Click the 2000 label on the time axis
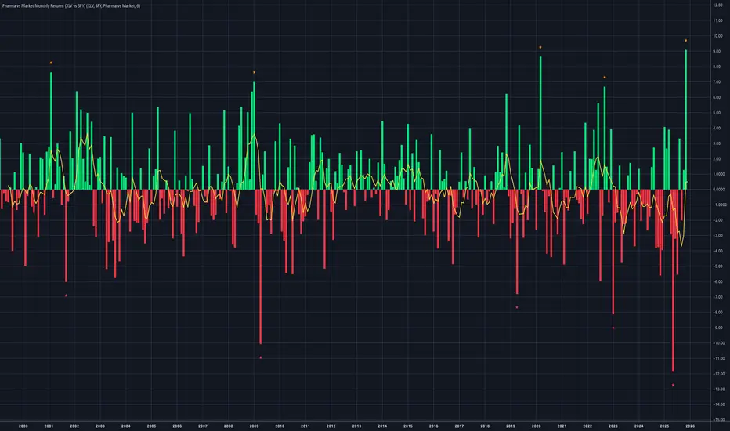Screen dimensions: 730x431 [23, 426]
